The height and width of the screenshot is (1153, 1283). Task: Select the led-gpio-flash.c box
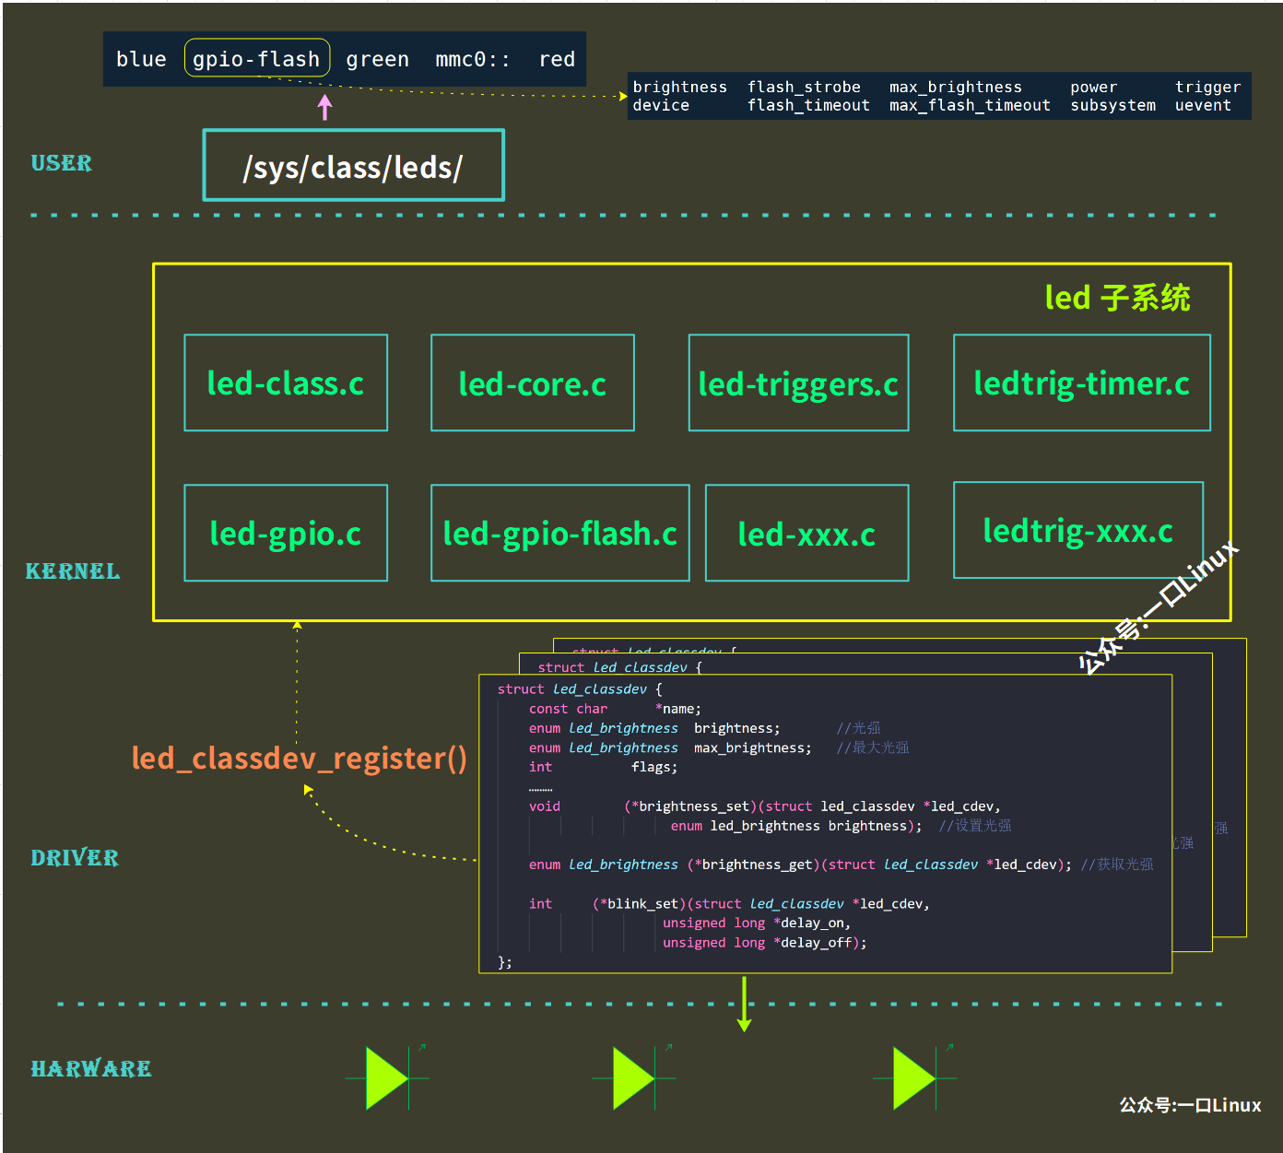pos(560,533)
